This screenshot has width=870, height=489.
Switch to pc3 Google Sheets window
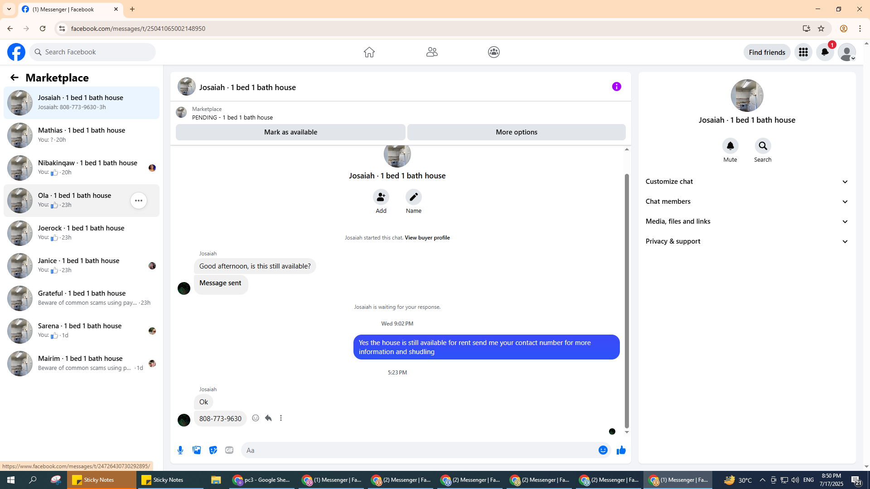[261, 480]
